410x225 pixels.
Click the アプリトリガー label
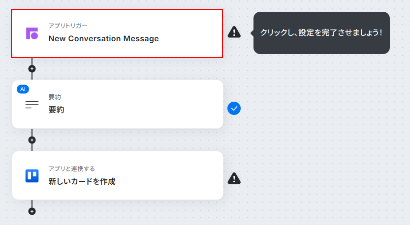pyautogui.click(x=68, y=26)
